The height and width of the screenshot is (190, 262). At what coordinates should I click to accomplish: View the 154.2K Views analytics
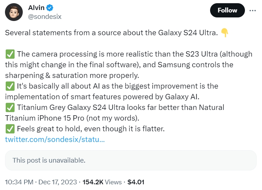(x=102, y=182)
